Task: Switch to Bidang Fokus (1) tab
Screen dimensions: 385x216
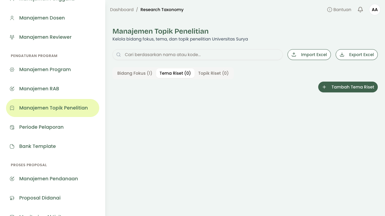Action: tap(135, 73)
